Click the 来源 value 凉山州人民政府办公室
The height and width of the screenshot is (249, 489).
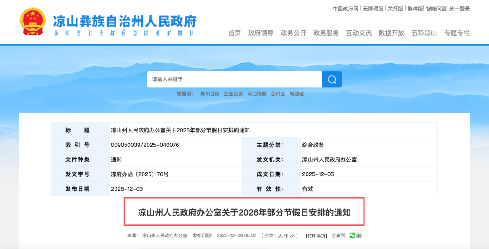(x=165, y=235)
